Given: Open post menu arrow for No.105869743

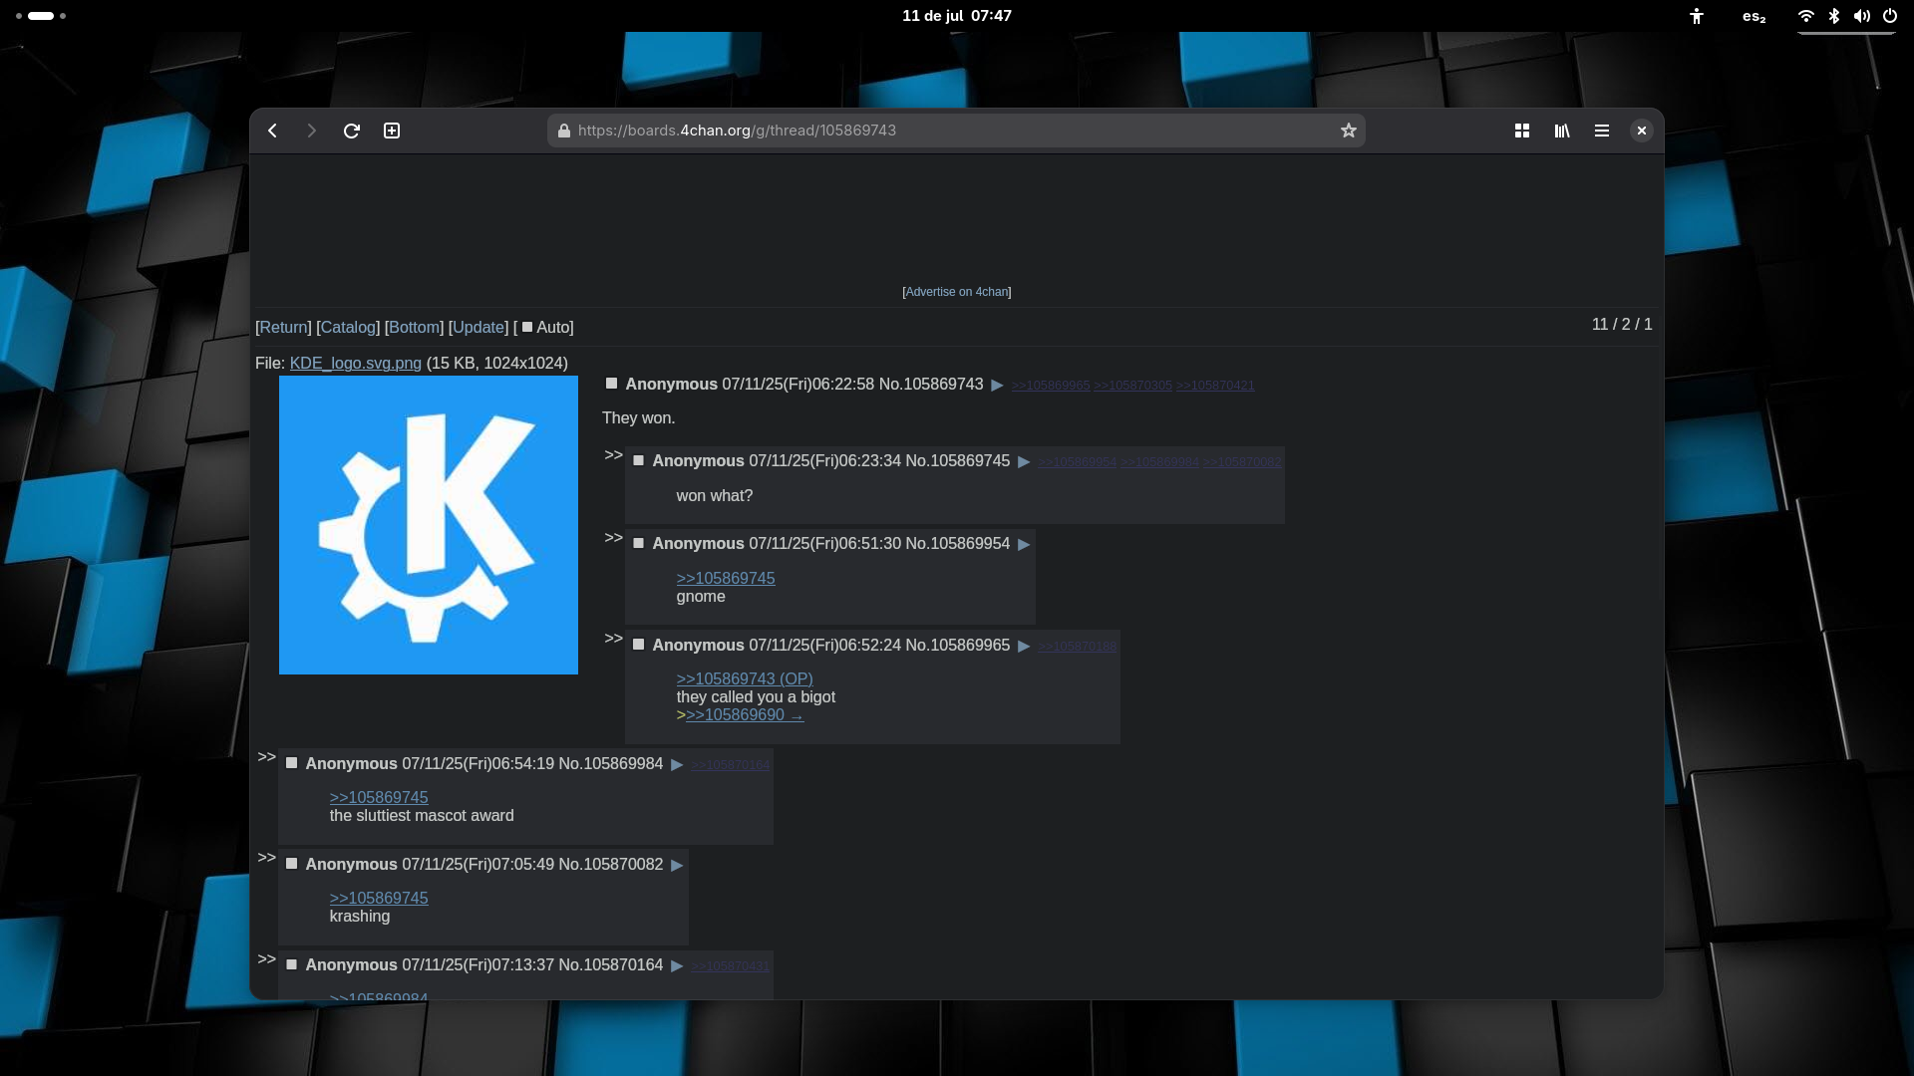Looking at the screenshot, I should (x=997, y=386).
